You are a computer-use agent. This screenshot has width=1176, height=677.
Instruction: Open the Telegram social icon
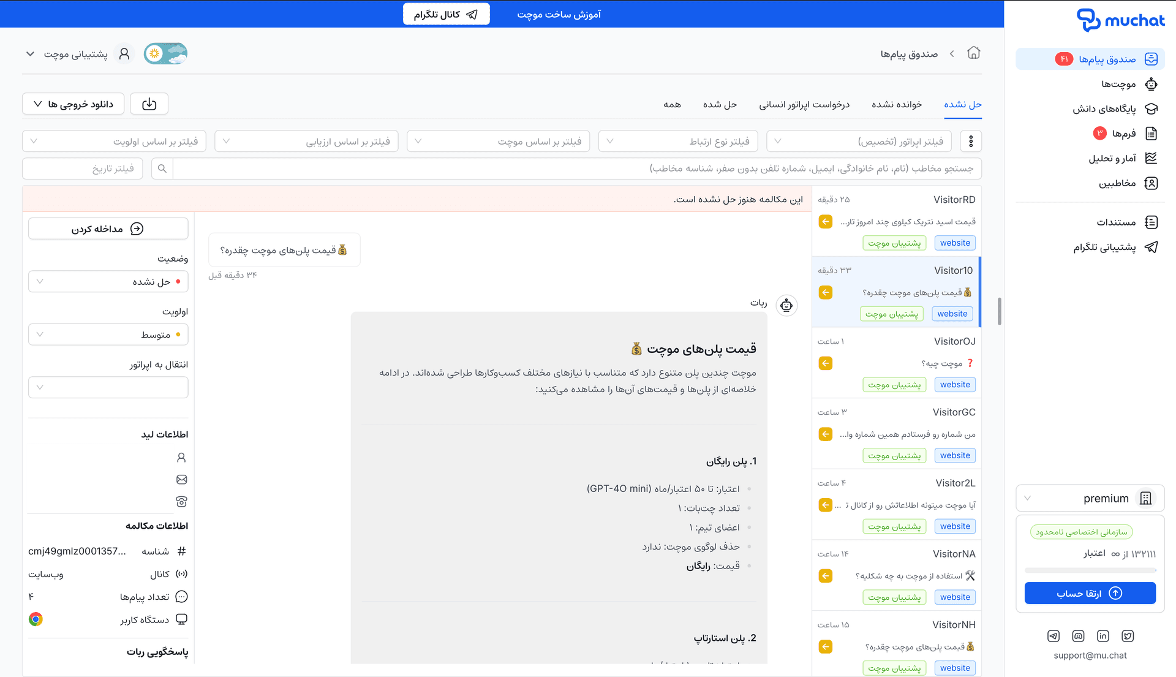tap(1053, 636)
